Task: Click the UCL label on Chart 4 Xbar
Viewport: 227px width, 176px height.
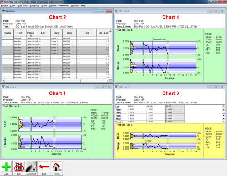Action: point(199,41)
